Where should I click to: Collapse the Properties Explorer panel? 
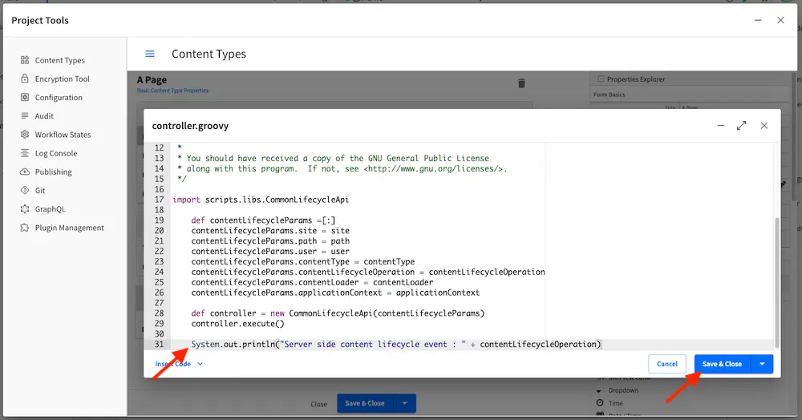pyautogui.click(x=601, y=79)
